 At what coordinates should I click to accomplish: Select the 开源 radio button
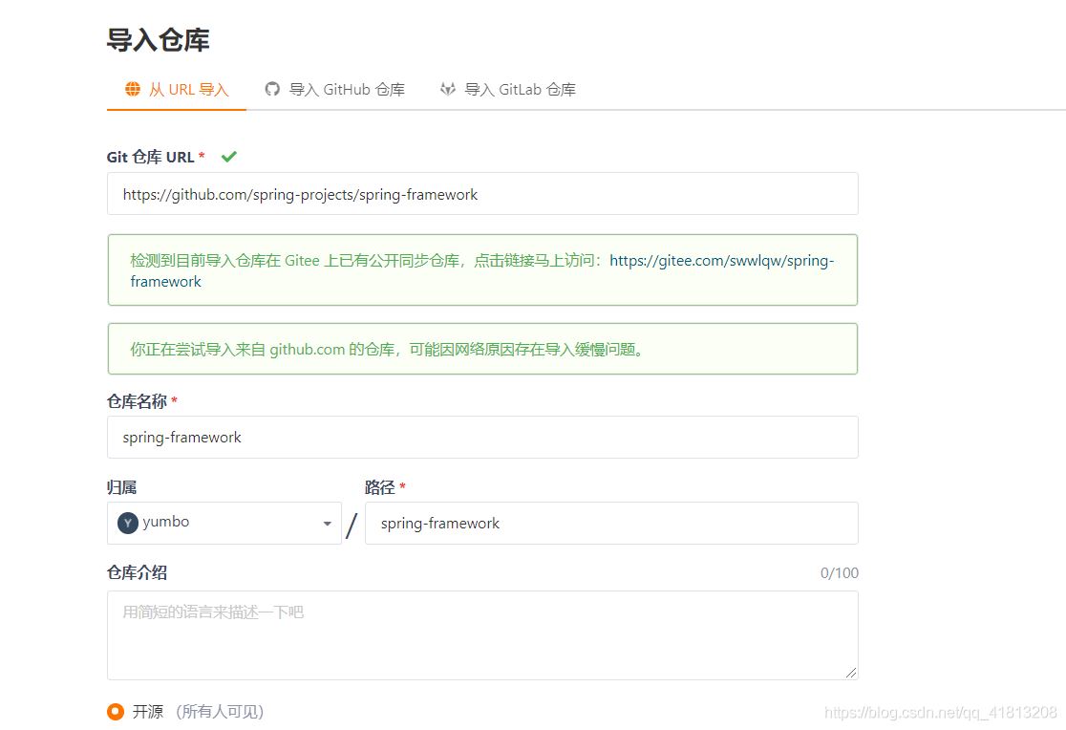pos(115,711)
